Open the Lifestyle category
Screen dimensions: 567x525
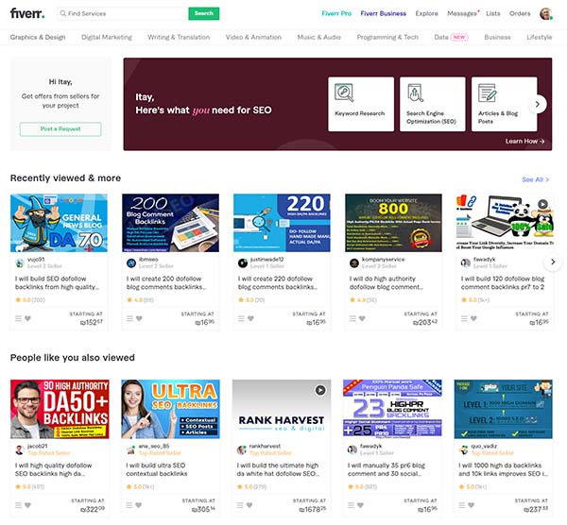[540, 37]
